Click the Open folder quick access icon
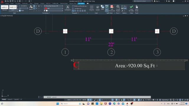Screen dimensions: 189x106 (8, 1)
